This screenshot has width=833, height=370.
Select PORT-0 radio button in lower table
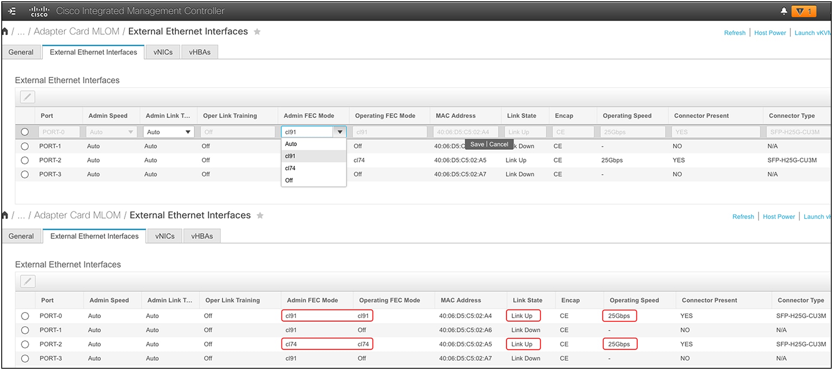(25, 316)
